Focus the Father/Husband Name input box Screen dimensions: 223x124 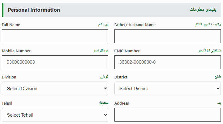(x=167, y=36)
